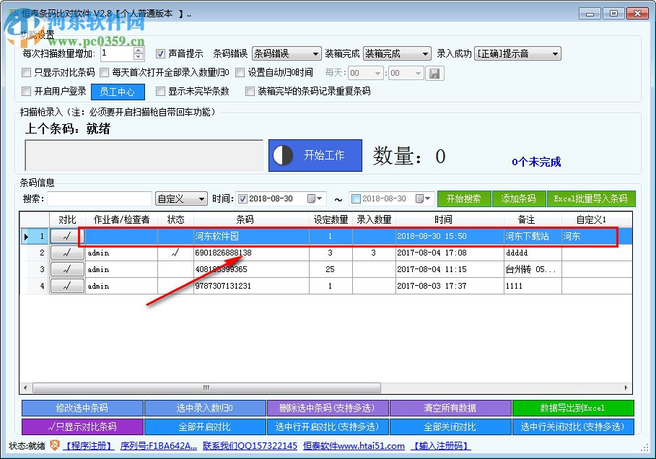The height and width of the screenshot is (459, 656).
Task: Click the 员工中心 button
Action: pos(118,92)
